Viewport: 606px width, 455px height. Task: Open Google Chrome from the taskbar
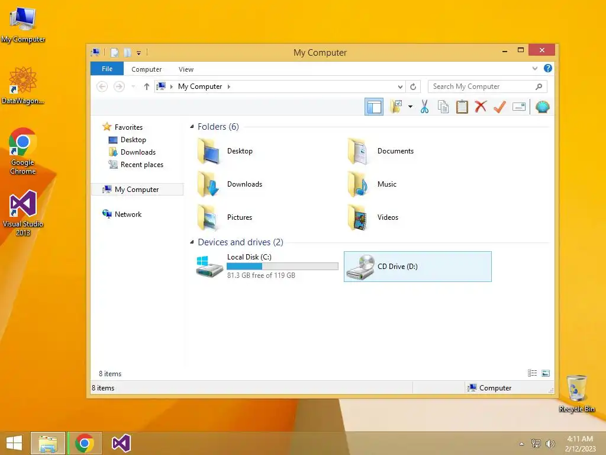85,443
